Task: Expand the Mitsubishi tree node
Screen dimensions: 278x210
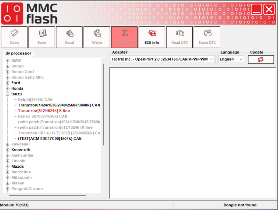Action: point(7,178)
